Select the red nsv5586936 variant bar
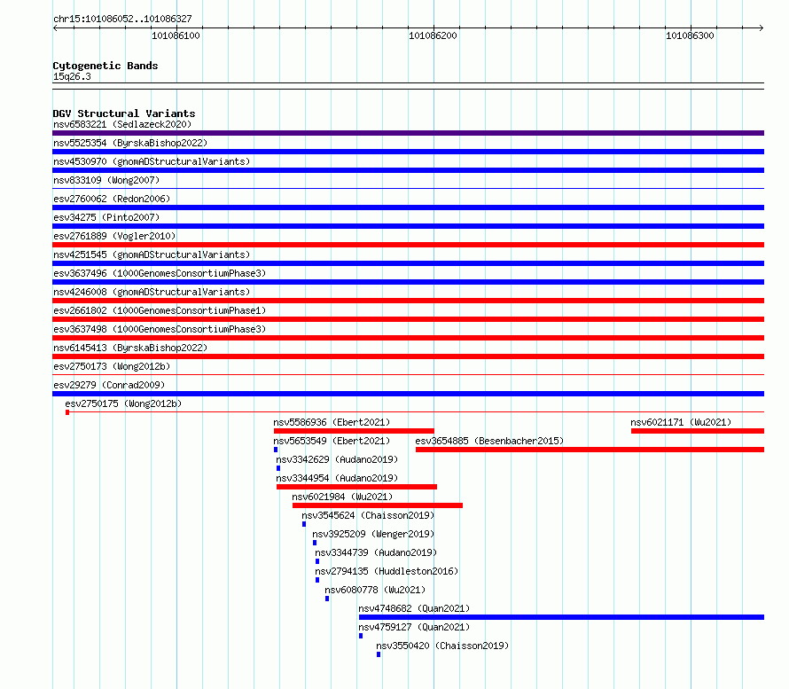The height and width of the screenshot is (689, 789). pyautogui.click(x=354, y=431)
